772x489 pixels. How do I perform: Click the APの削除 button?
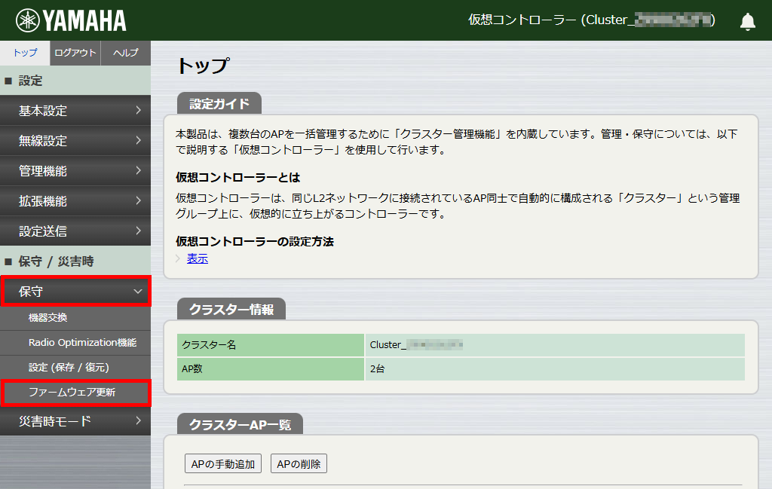click(x=299, y=463)
